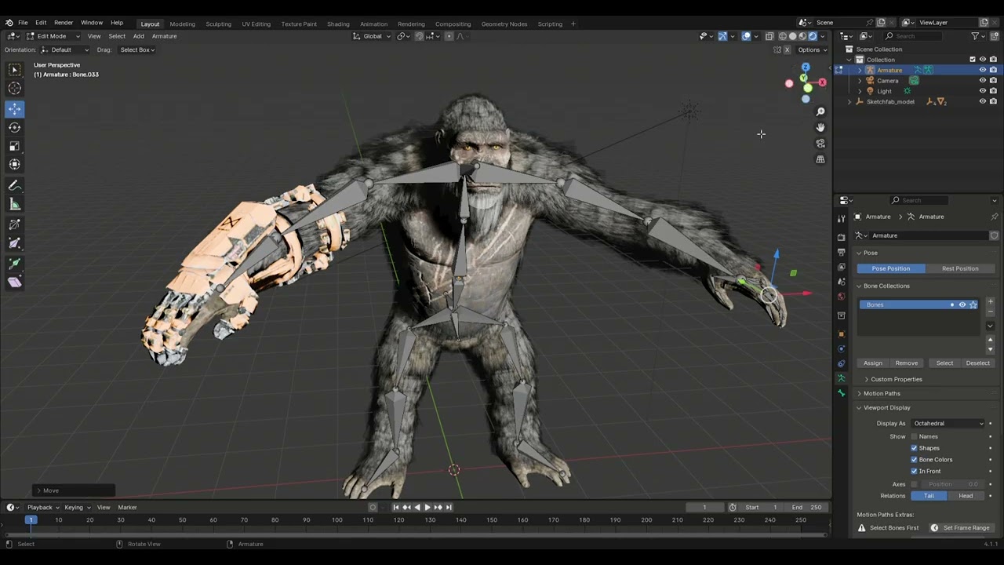Activate the Rotate tool in the toolbar
1004x565 pixels.
click(x=15, y=127)
